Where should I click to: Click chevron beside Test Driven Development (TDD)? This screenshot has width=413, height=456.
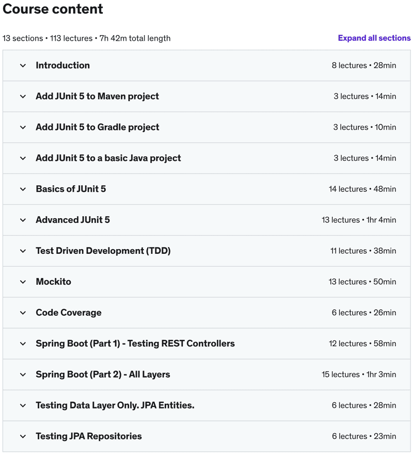pyautogui.click(x=23, y=251)
